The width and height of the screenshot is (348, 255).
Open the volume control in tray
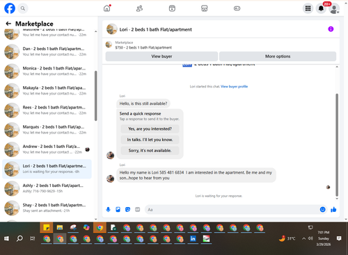[x=310, y=238]
